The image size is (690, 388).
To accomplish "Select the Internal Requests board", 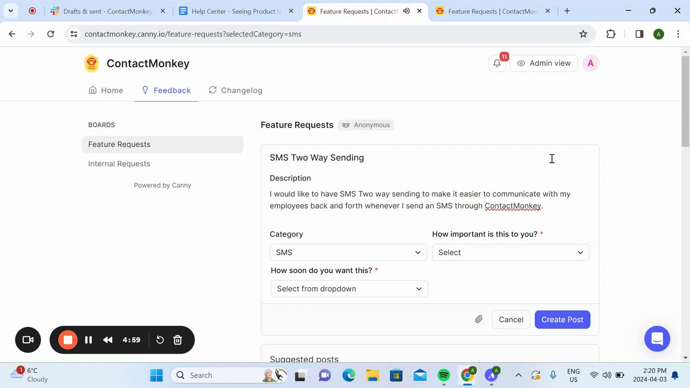I will coord(163,164).
